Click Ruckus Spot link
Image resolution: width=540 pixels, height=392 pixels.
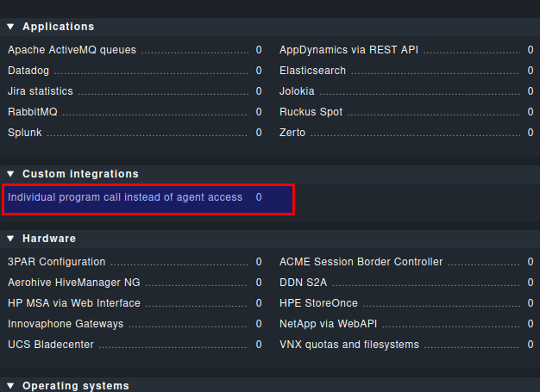click(x=311, y=112)
